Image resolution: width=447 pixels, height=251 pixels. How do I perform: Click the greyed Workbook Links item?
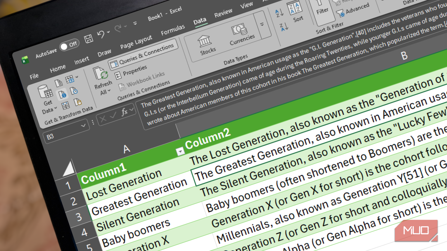[x=141, y=81]
